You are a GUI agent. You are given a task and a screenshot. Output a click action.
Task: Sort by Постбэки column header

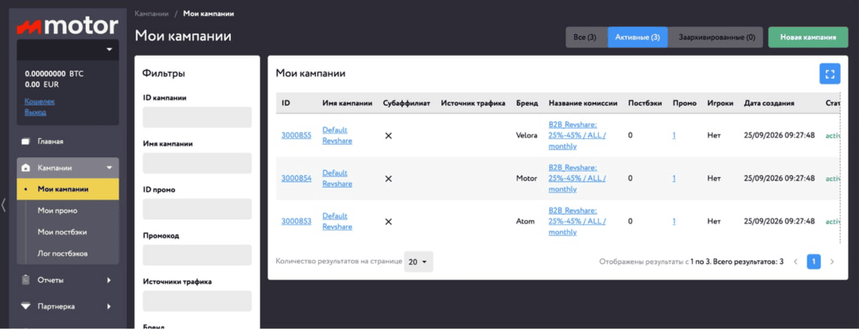(x=645, y=103)
